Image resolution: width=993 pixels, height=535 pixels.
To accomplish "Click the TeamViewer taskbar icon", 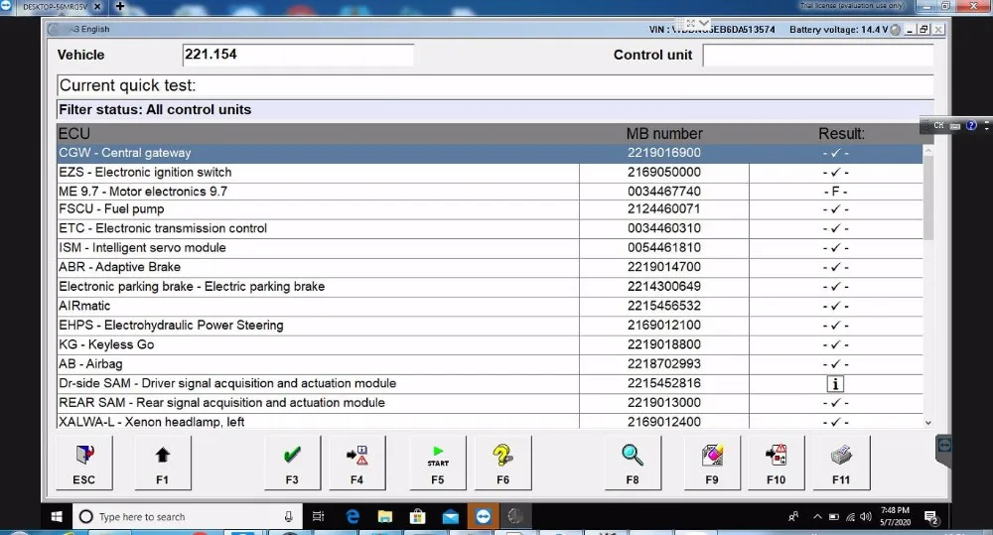I will tap(484, 517).
